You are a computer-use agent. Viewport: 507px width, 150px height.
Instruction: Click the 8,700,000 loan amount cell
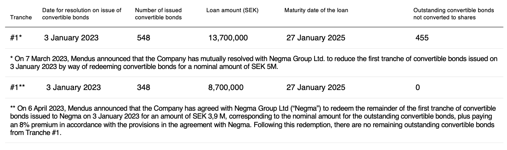click(226, 87)
